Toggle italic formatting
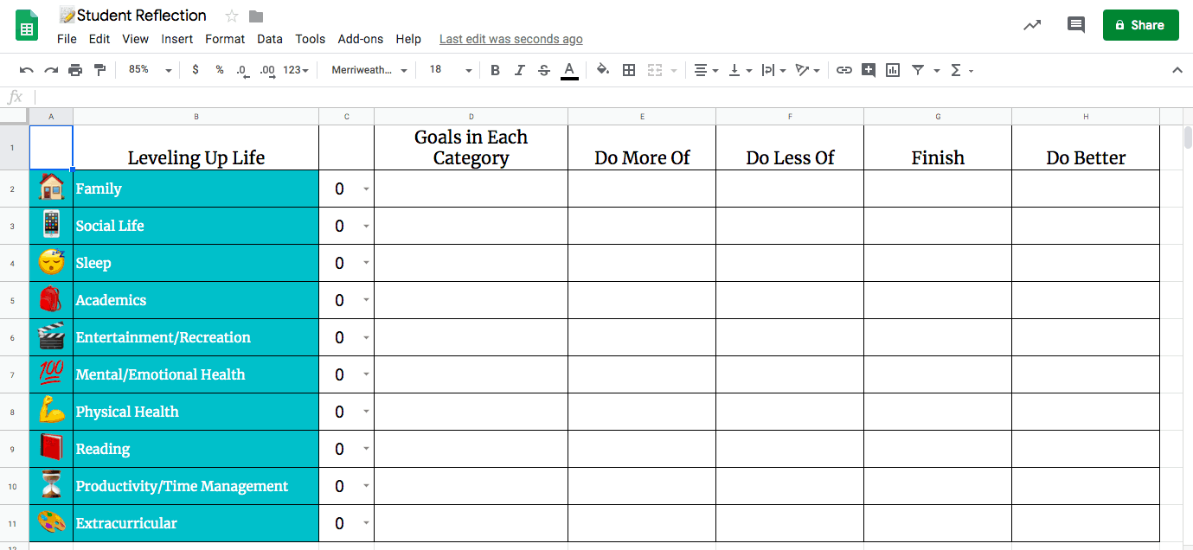The width and height of the screenshot is (1193, 550). click(519, 70)
